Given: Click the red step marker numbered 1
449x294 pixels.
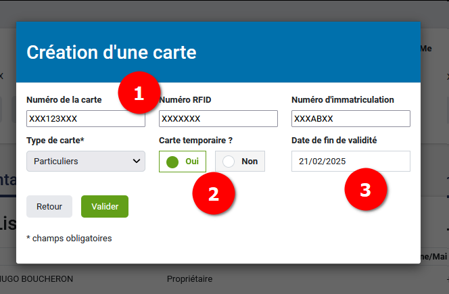Looking at the screenshot, I should pyautogui.click(x=139, y=93).
